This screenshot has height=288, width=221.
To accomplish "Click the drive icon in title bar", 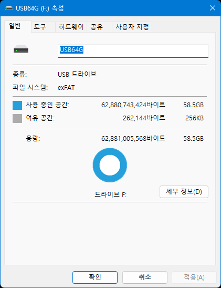I will (x=9, y=8).
